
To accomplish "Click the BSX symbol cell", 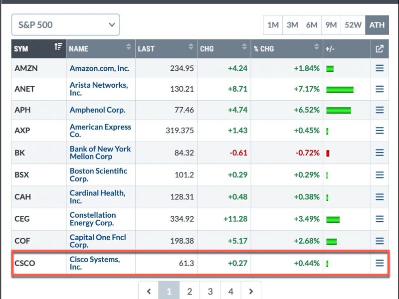I will coord(39,175).
